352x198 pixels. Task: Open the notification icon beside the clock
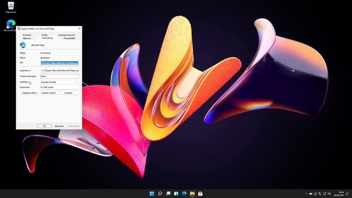347,194
